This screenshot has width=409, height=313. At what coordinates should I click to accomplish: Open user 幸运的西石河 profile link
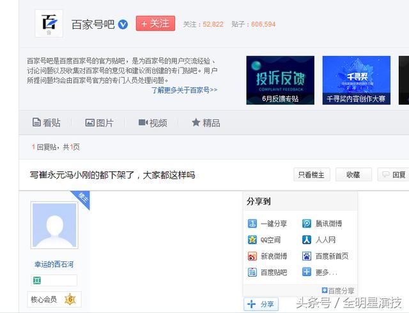(x=54, y=265)
